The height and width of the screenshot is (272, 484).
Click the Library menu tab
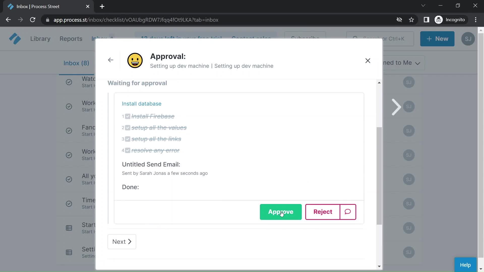point(40,39)
